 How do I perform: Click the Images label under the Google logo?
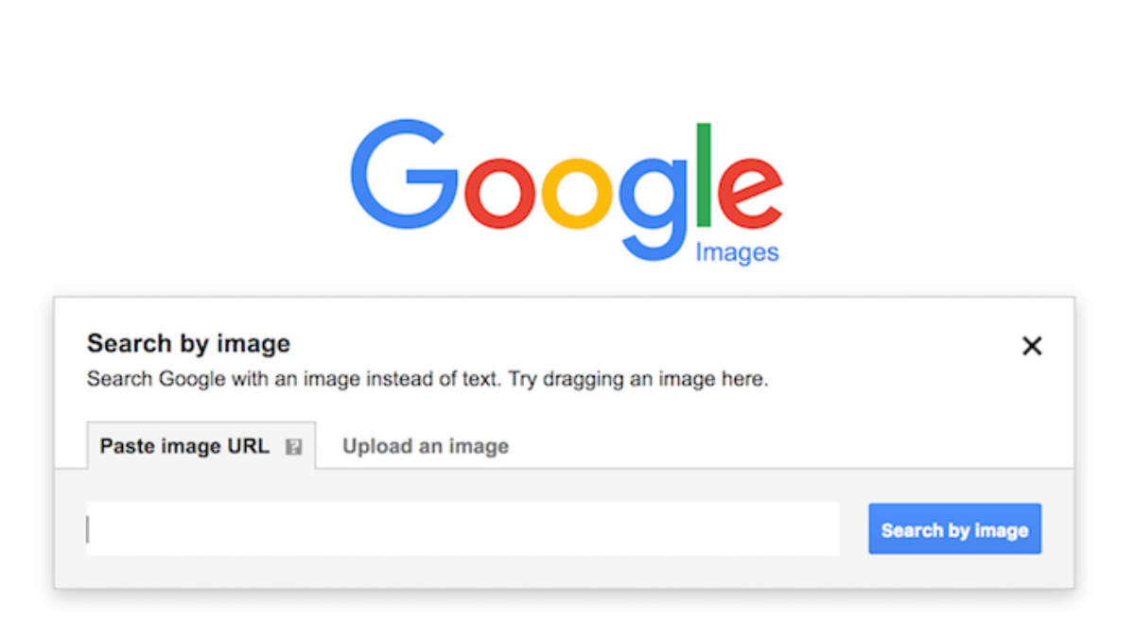pyautogui.click(x=737, y=252)
